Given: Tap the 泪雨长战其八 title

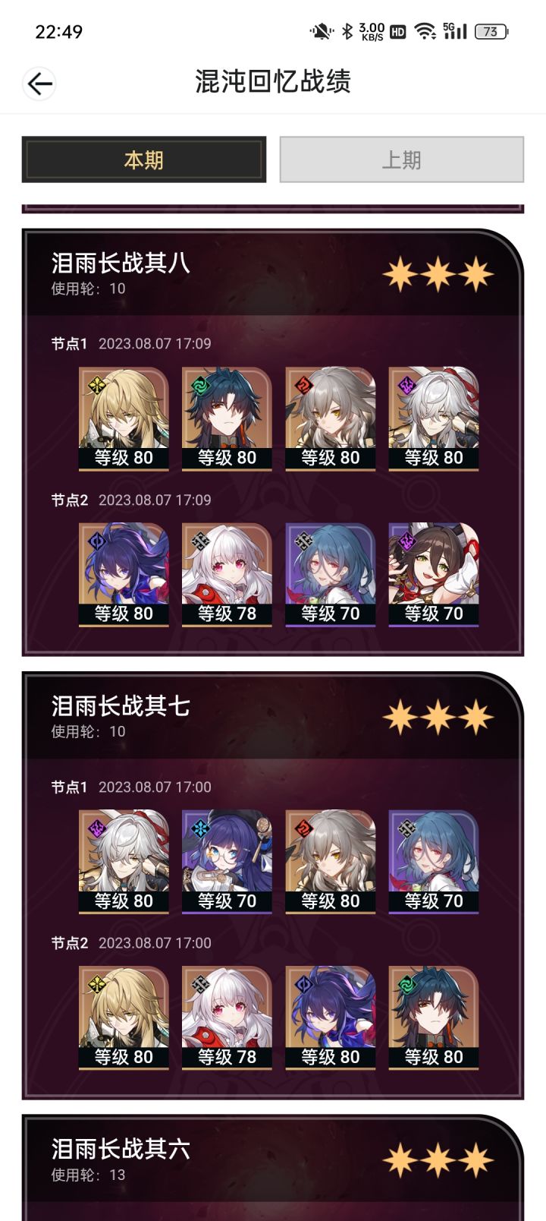Looking at the screenshot, I should [121, 263].
